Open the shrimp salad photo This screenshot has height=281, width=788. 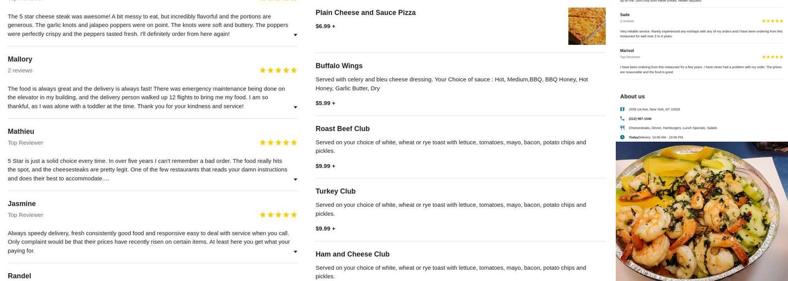click(x=701, y=211)
